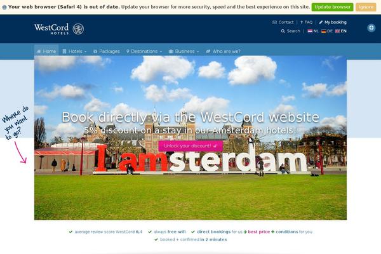Expand the Destinations dropdown arrow
The image size is (381, 254).
[161, 51]
